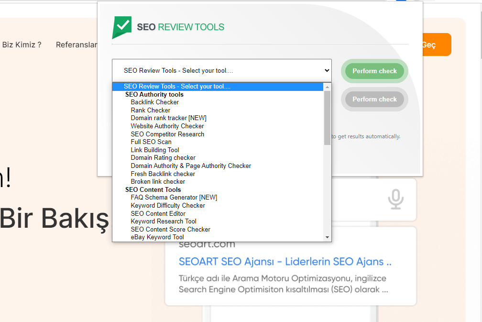
Task: Open the Select your tool dropdown
Action: point(222,71)
